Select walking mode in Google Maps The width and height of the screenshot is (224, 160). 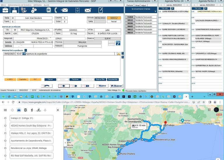(32, 110)
